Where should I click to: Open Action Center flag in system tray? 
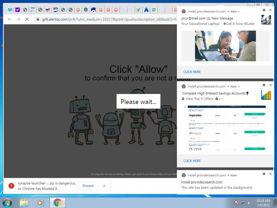click(236, 203)
